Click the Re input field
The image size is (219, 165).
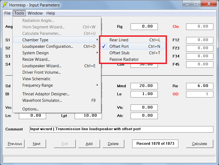[x=200, y=86]
